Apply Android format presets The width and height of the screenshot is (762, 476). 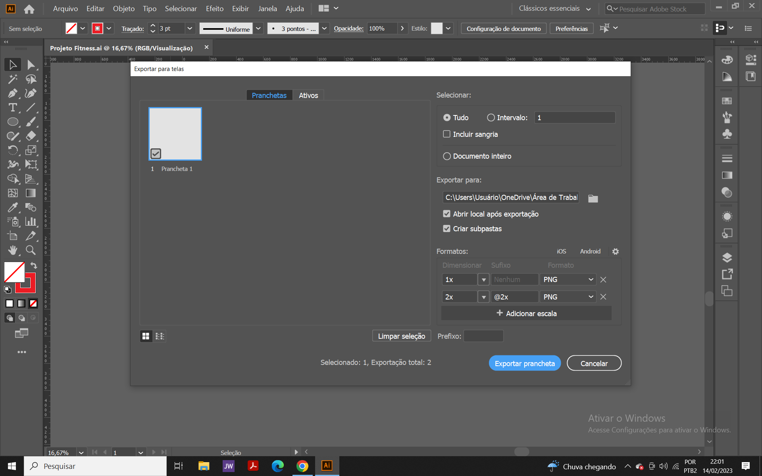pyautogui.click(x=590, y=251)
